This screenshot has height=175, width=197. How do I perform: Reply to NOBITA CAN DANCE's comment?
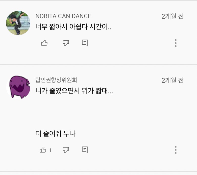click(x=85, y=43)
